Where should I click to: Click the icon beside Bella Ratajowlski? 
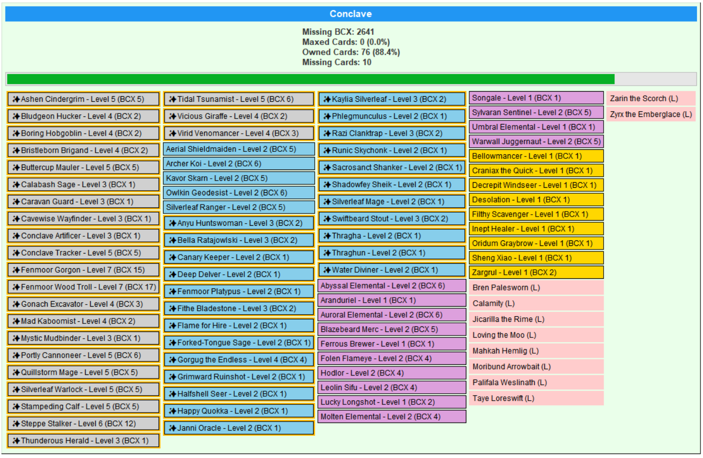[173, 240]
